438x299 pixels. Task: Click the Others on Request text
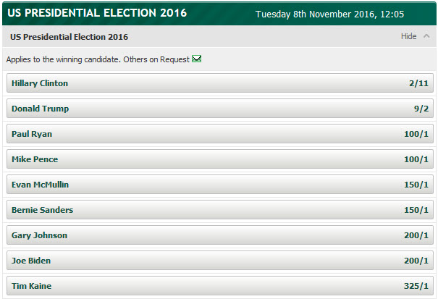pos(156,59)
